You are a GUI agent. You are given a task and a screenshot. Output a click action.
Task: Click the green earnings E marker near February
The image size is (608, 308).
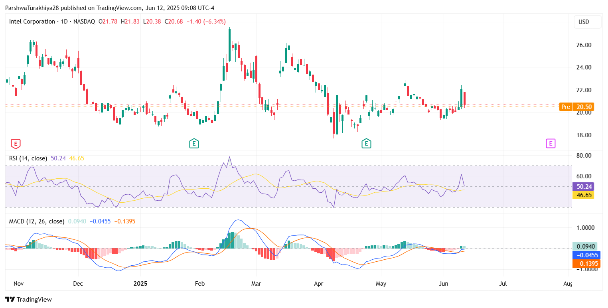coord(194,144)
